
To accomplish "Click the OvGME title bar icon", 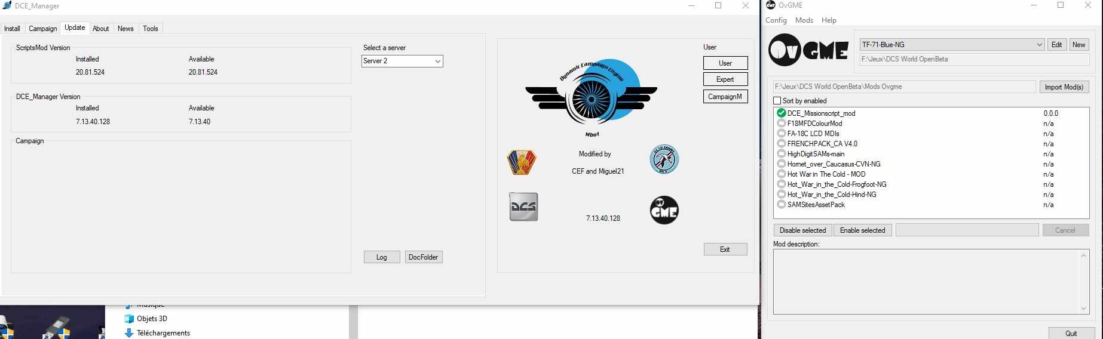I will pyautogui.click(x=771, y=5).
